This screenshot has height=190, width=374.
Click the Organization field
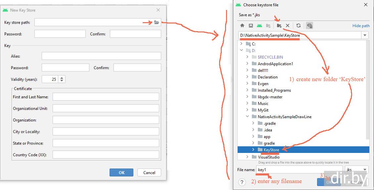point(106,120)
